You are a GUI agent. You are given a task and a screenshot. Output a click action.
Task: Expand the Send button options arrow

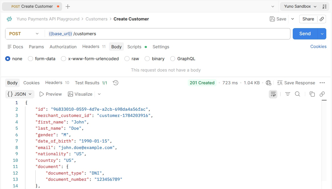tap(322, 34)
